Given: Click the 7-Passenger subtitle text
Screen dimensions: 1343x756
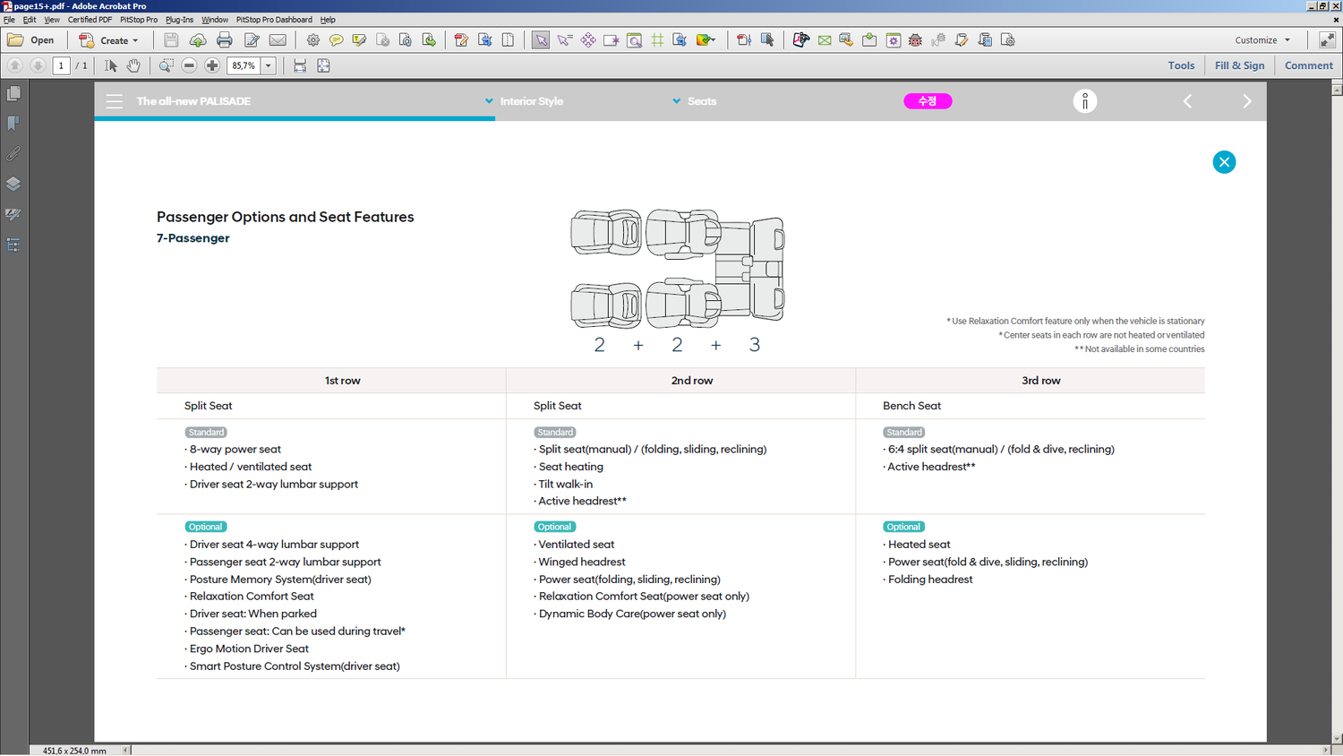Looking at the screenshot, I should click(192, 238).
